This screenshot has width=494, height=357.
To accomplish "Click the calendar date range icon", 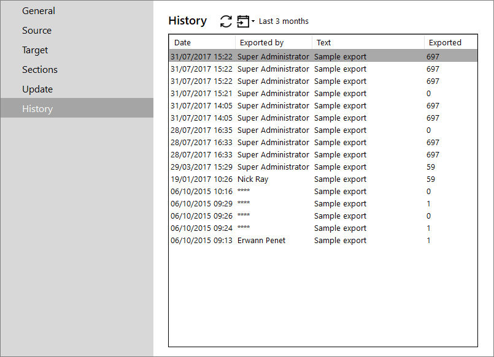I will coord(243,21).
